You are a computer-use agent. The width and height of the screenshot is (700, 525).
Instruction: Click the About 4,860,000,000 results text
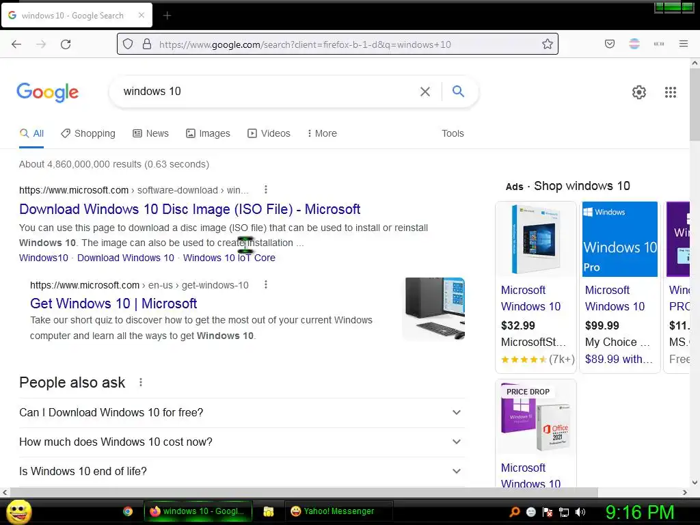click(114, 164)
